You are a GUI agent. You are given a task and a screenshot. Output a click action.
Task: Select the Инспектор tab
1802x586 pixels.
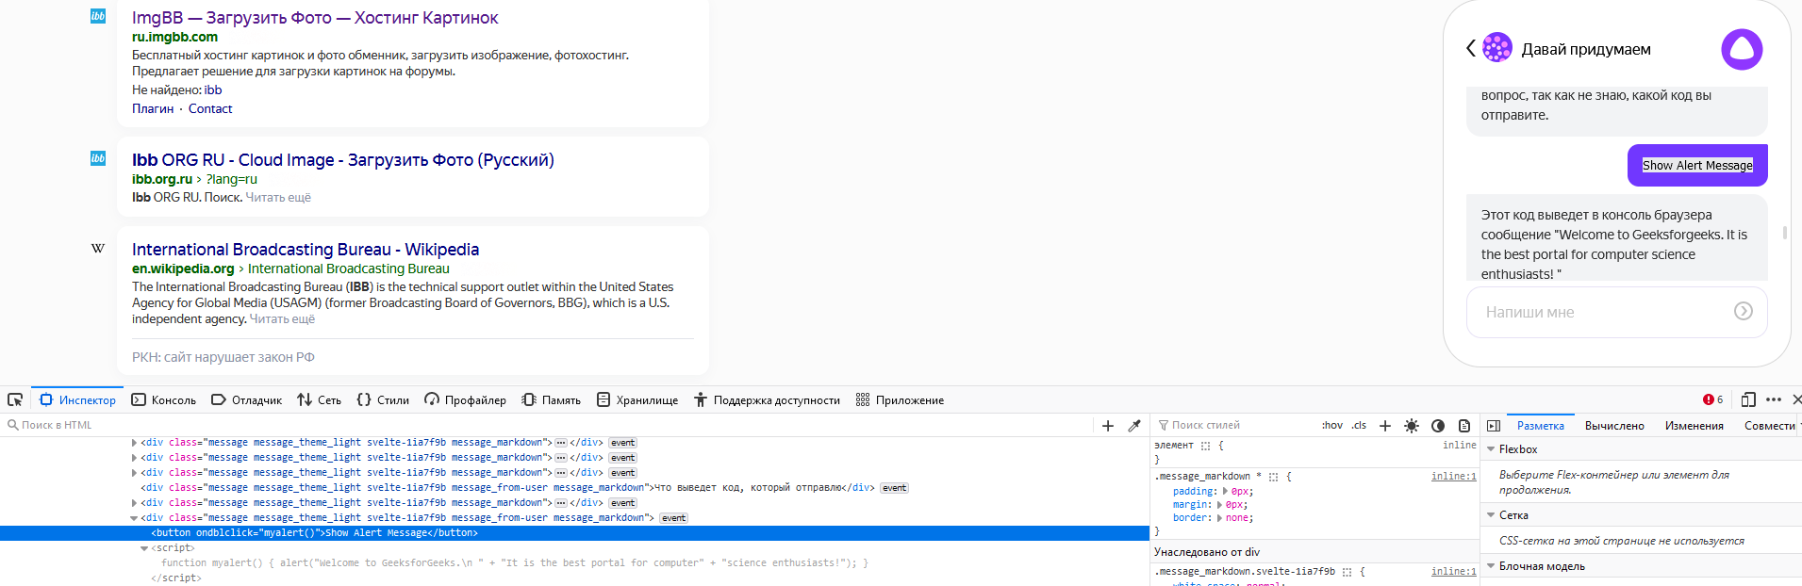(77, 399)
